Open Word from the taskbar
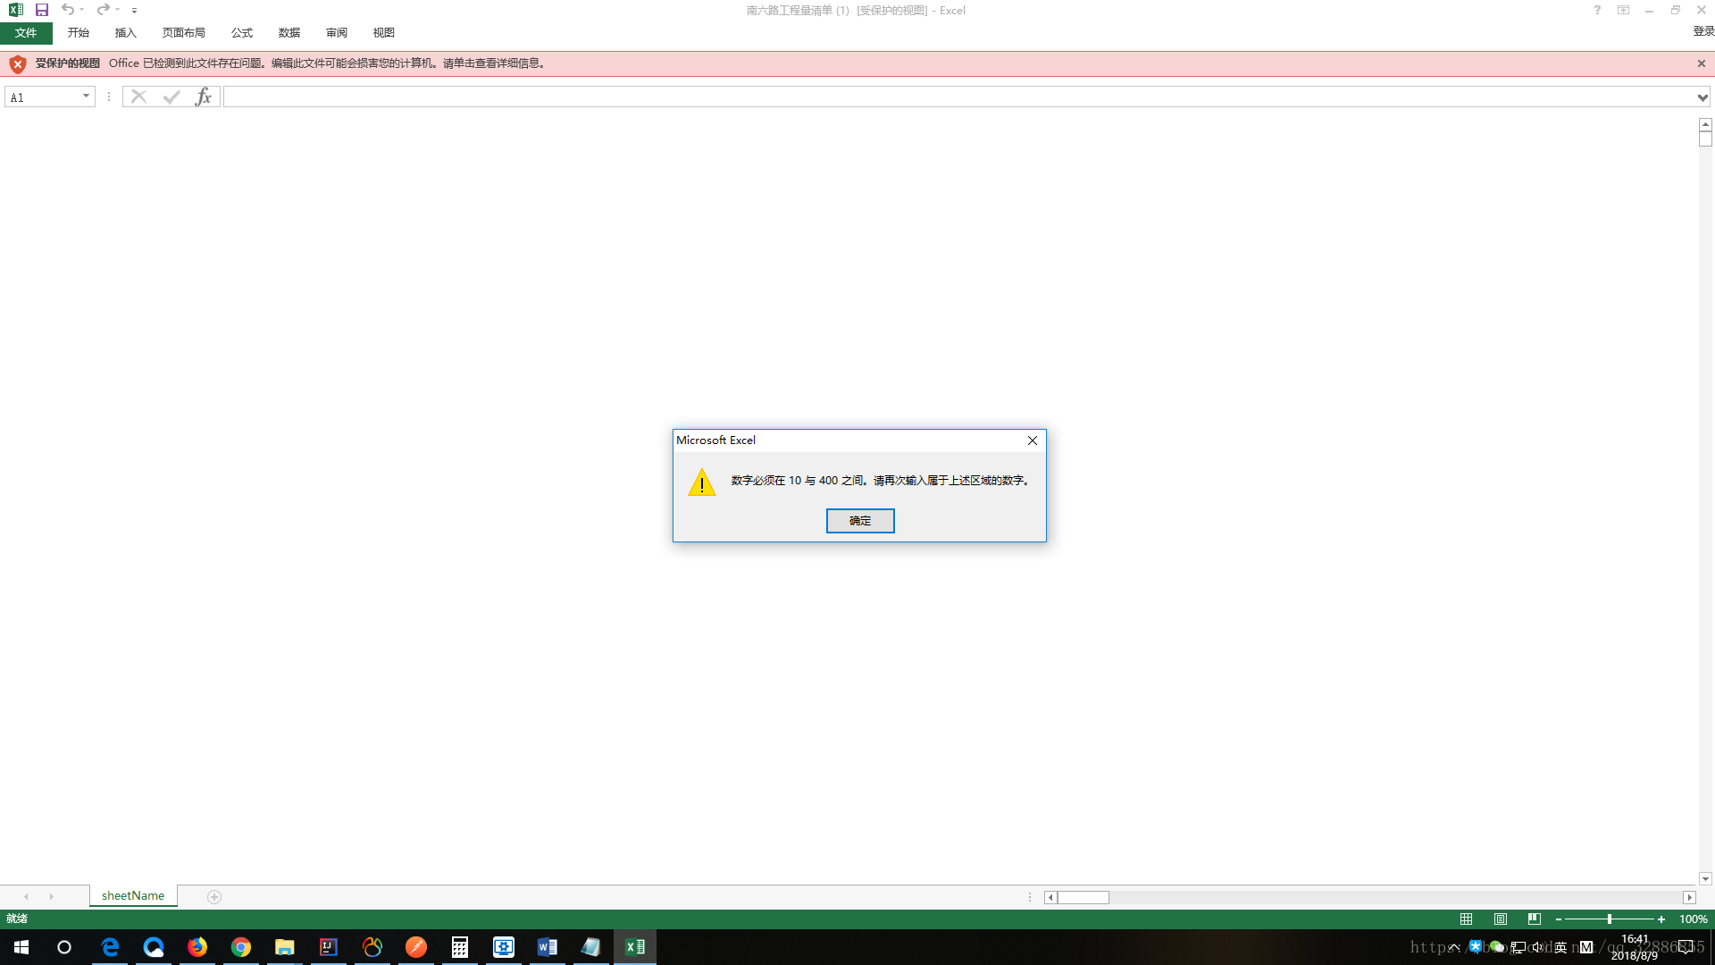The image size is (1715, 965). tap(548, 947)
